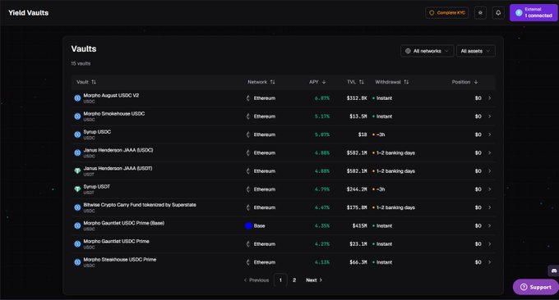Click Ethereum logo in Syrup USDC row

tap(248, 134)
